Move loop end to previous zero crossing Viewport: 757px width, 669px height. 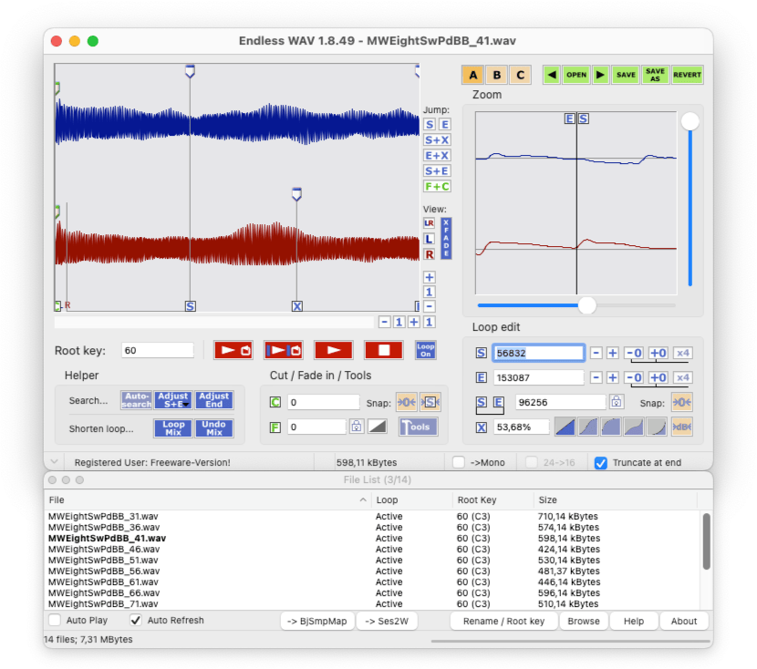click(633, 377)
